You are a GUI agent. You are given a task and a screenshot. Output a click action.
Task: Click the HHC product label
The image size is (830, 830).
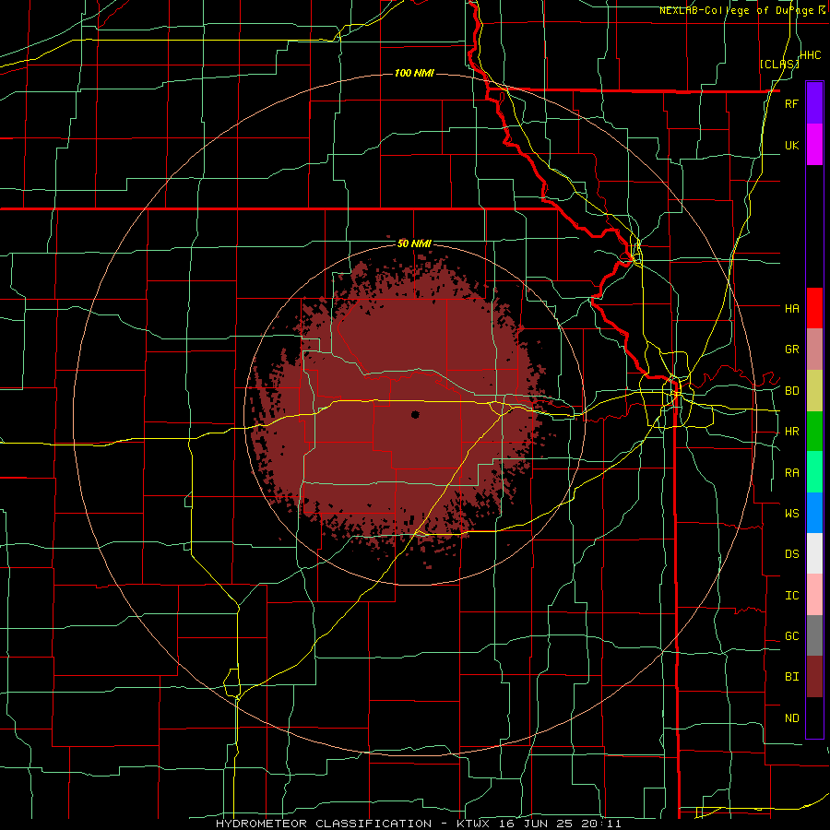(811, 55)
